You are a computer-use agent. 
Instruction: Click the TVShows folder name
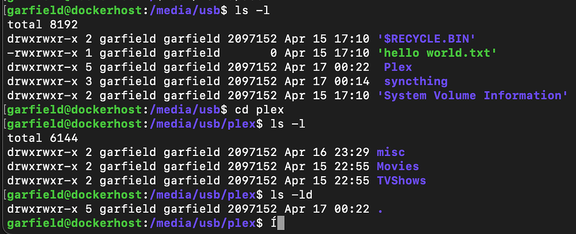click(x=401, y=181)
